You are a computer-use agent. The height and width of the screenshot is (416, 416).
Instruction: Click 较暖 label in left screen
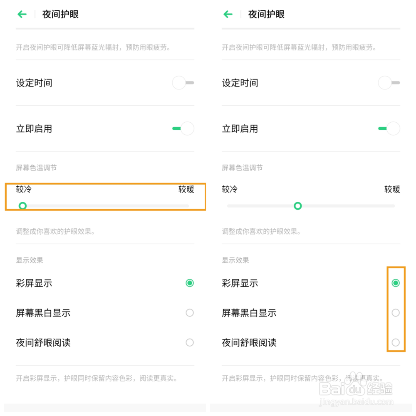[x=186, y=189]
